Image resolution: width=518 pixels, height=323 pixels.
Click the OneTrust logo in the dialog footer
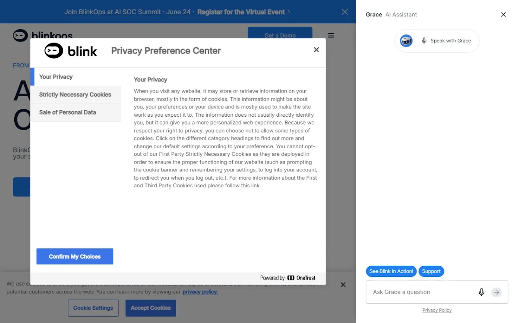coord(301,278)
